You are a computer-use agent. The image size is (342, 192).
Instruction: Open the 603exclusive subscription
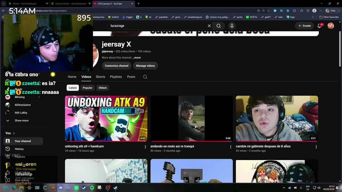pyautogui.click(x=23, y=105)
